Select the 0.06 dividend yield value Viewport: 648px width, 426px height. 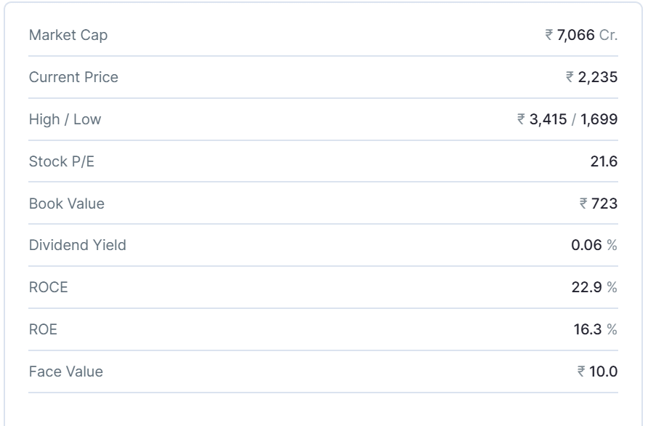(x=586, y=245)
